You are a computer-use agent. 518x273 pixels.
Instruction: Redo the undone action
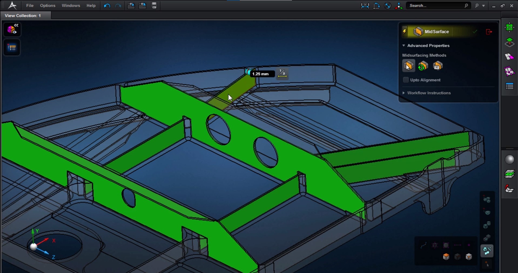[118, 6]
